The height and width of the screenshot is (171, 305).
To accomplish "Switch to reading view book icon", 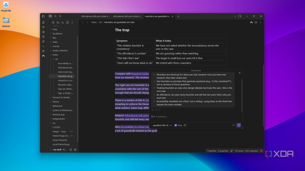I will tap(256, 22).
